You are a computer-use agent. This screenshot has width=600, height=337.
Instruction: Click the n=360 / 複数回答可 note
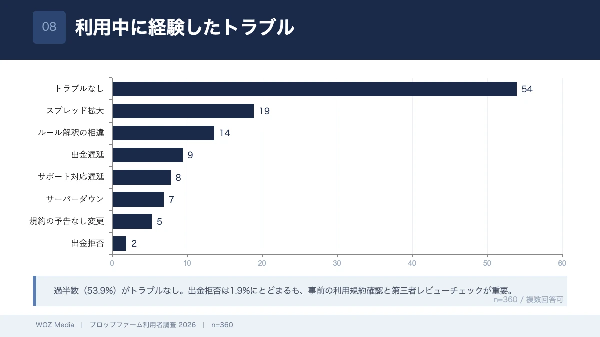[528, 300]
